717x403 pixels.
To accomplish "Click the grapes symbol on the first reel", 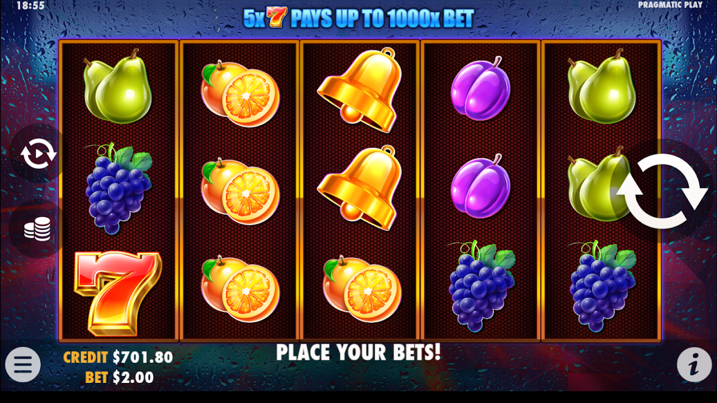I will click(x=118, y=188).
